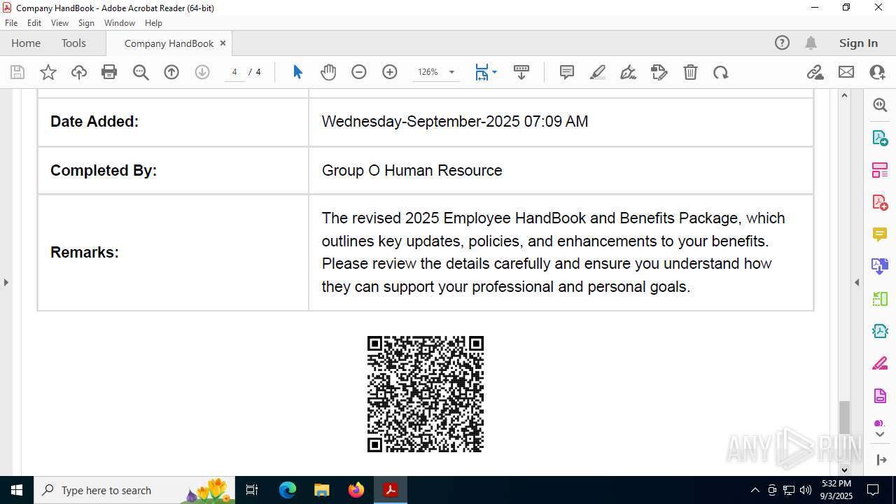Image resolution: width=896 pixels, height=504 pixels.
Task: Open the Windows Start menu
Action: 17,490
